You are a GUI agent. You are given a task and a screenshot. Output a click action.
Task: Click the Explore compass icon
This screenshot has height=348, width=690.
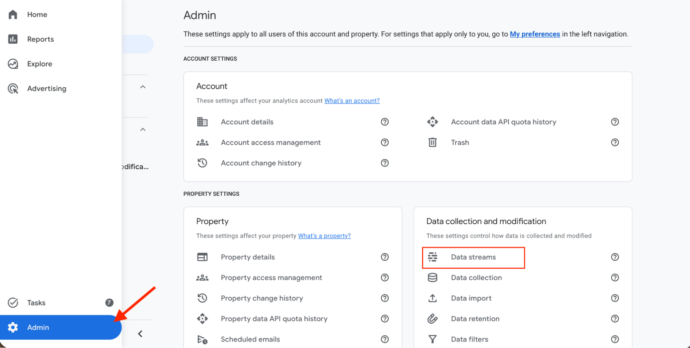pos(13,64)
